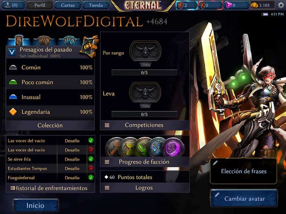
Task: Expand the Competiciones list menu
Action: click(107, 125)
